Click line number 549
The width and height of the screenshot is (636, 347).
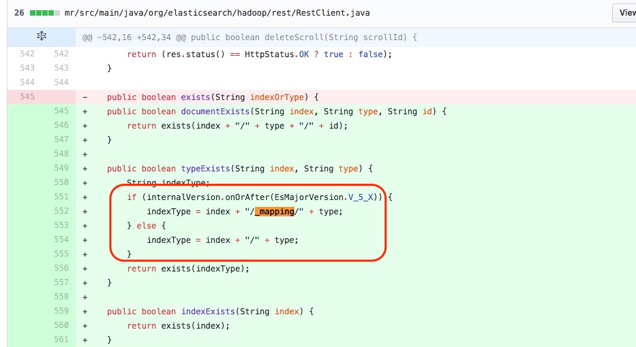[61, 168]
